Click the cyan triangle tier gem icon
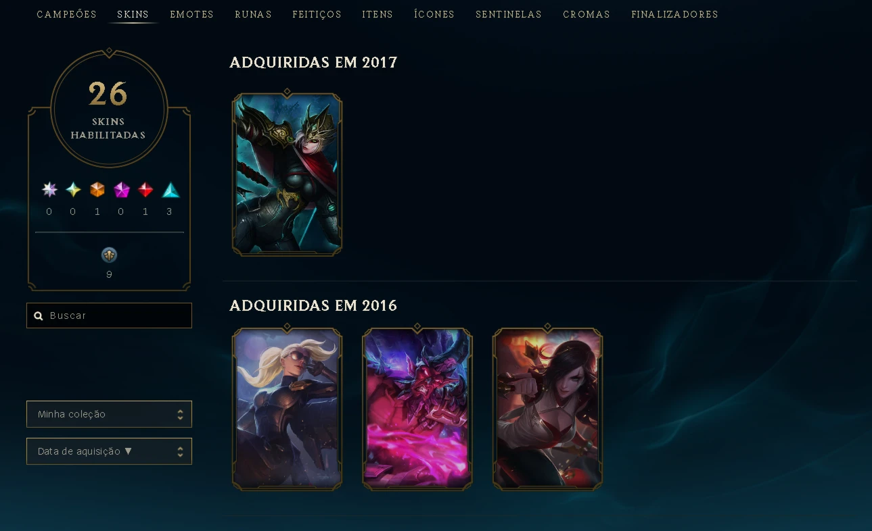This screenshot has width=872, height=531. (171, 190)
